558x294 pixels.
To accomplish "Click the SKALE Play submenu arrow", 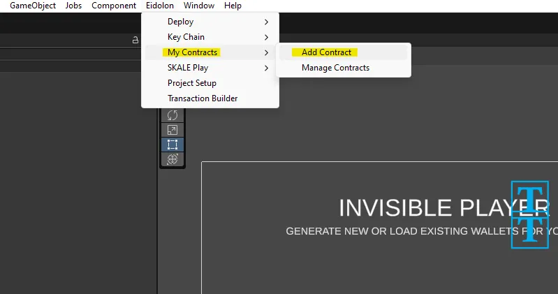I will coord(266,68).
